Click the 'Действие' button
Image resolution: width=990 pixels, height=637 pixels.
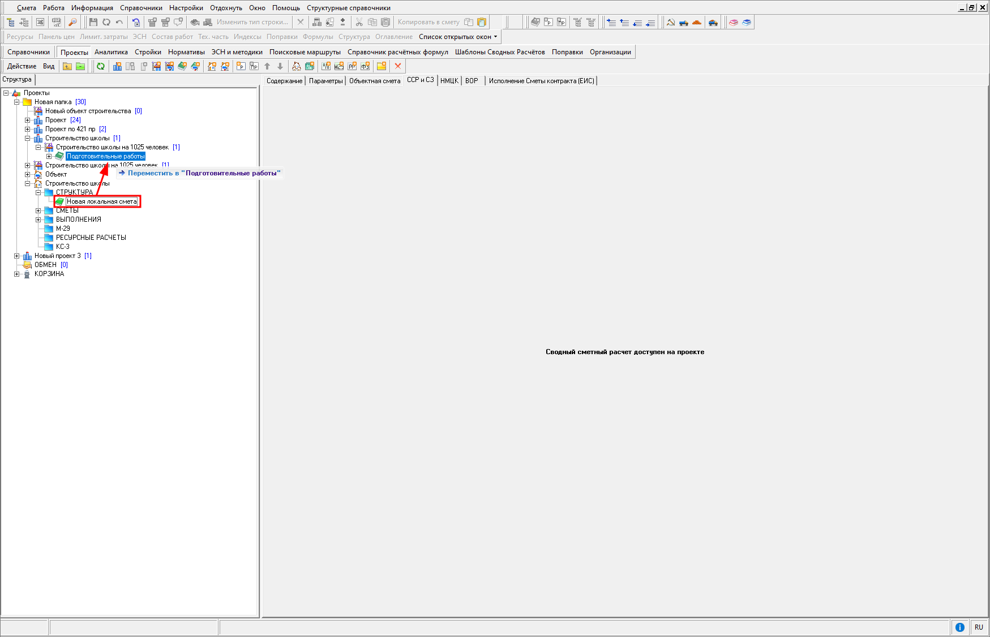click(22, 66)
